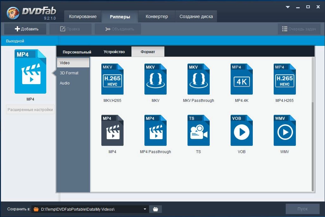Screen dimensions: 325x217
Task: Minimize the DVDFab window
Action: tap(298, 7)
